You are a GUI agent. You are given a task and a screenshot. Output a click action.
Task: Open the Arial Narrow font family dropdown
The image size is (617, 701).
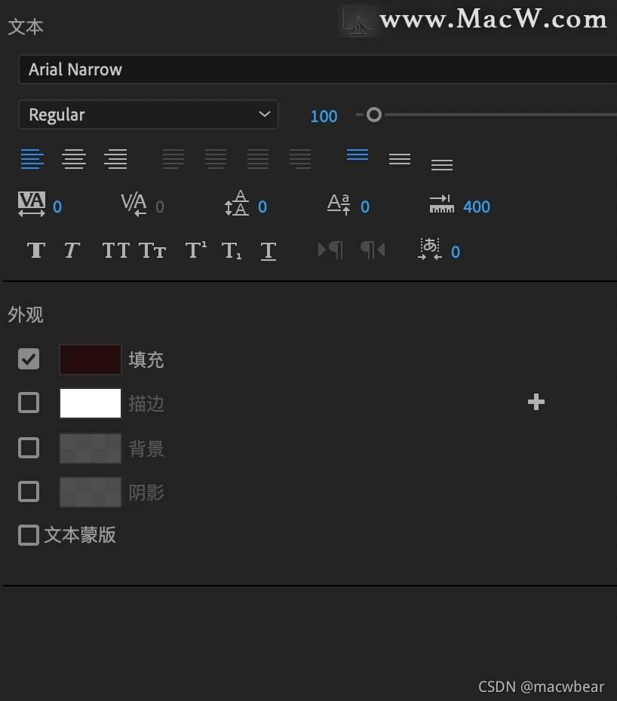(x=318, y=69)
